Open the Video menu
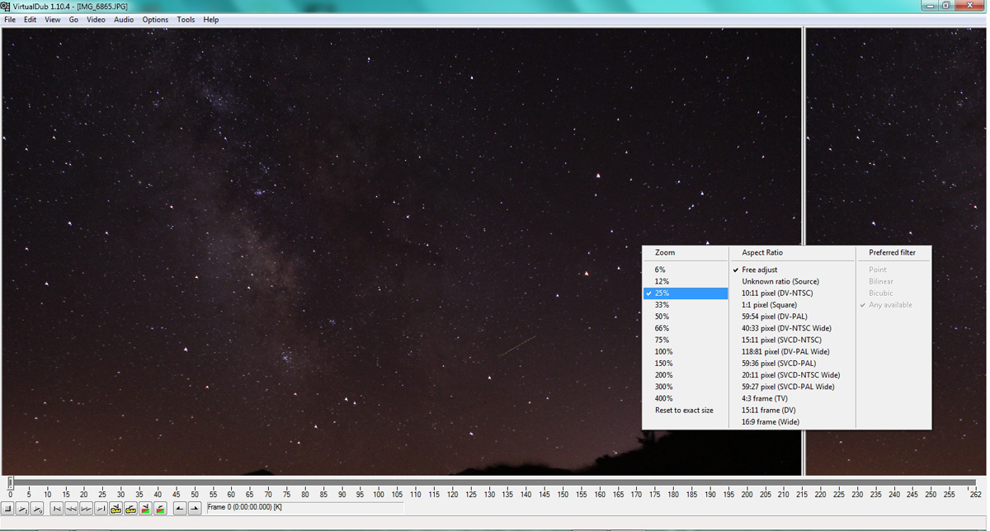This screenshot has height=531, width=990. (x=96, y=20)
